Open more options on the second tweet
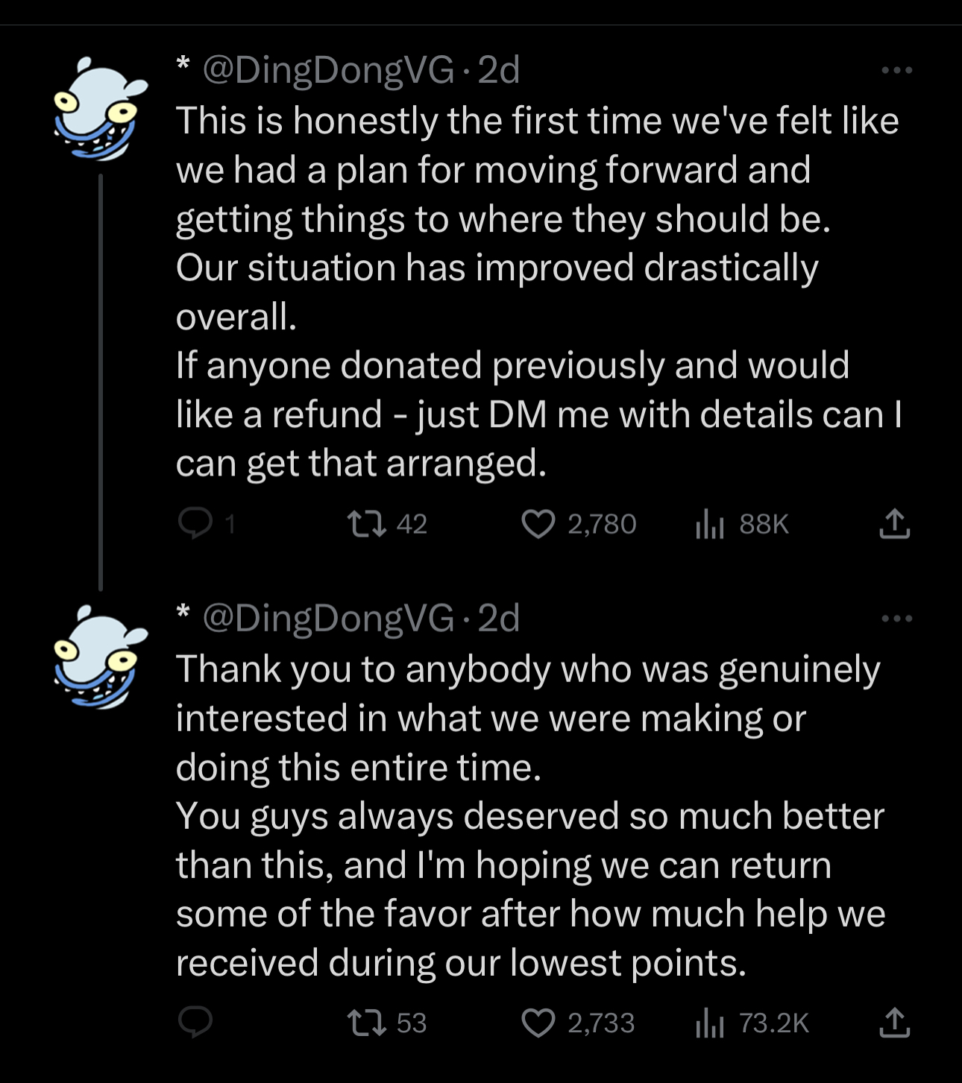The height and width of the screenshot is (1083, 962). point(896,618)
